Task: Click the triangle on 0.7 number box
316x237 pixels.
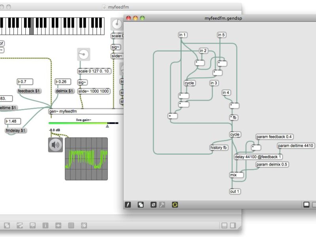Action: coord(19,82)
